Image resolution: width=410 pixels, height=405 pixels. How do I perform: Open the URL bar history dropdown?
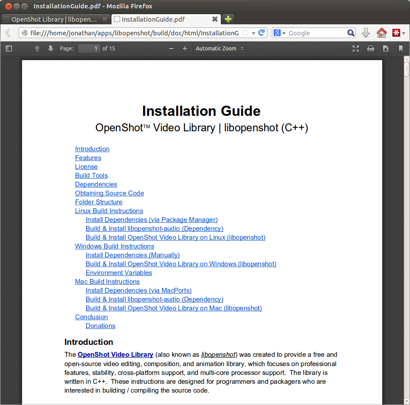click(x=253, y=33)
